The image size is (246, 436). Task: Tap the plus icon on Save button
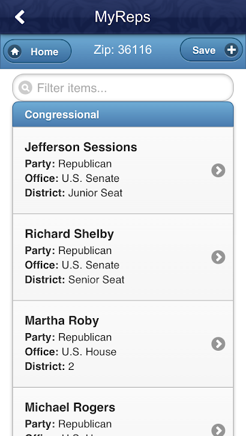[232, 50]
